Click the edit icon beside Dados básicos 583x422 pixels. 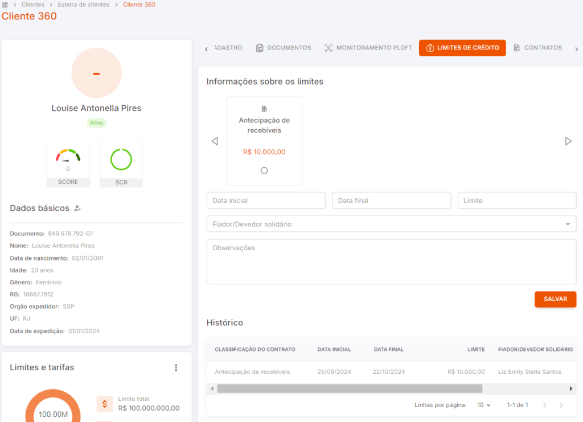[x=77, y=208]
